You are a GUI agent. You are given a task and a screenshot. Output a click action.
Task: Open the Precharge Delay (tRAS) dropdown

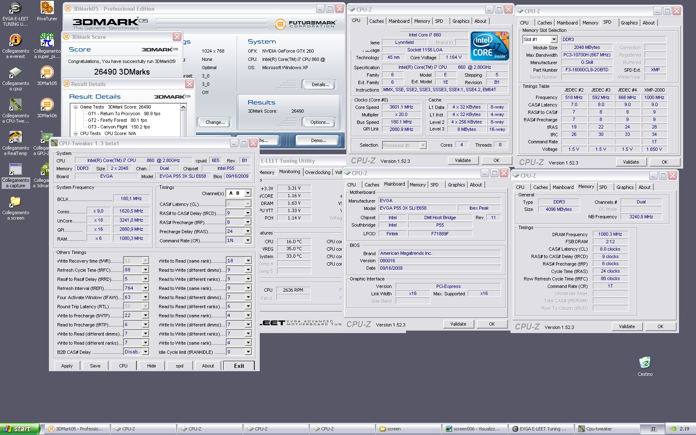(248, 231)
